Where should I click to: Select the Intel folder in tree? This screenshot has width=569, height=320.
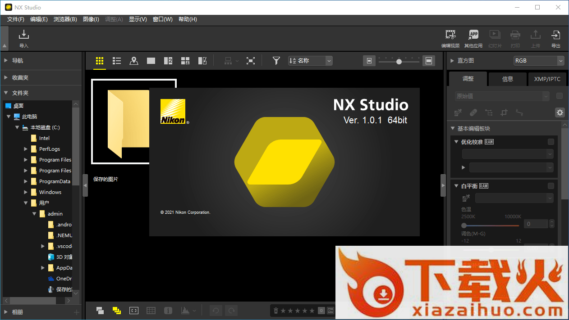[x=44, y=138]
